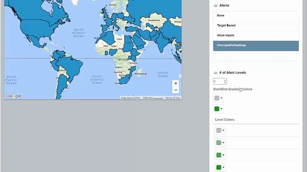
Task: Increase the alert levels with the up stepper
Action: click(225, 80)
